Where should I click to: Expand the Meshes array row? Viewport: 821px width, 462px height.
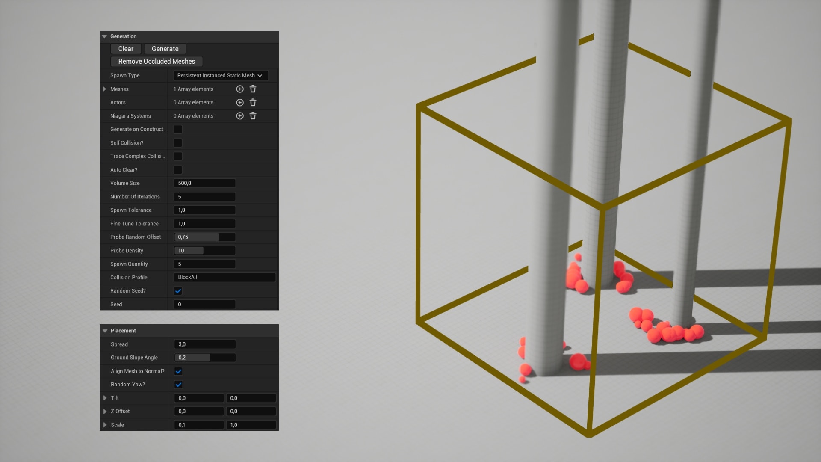click(x=104, y=89)
